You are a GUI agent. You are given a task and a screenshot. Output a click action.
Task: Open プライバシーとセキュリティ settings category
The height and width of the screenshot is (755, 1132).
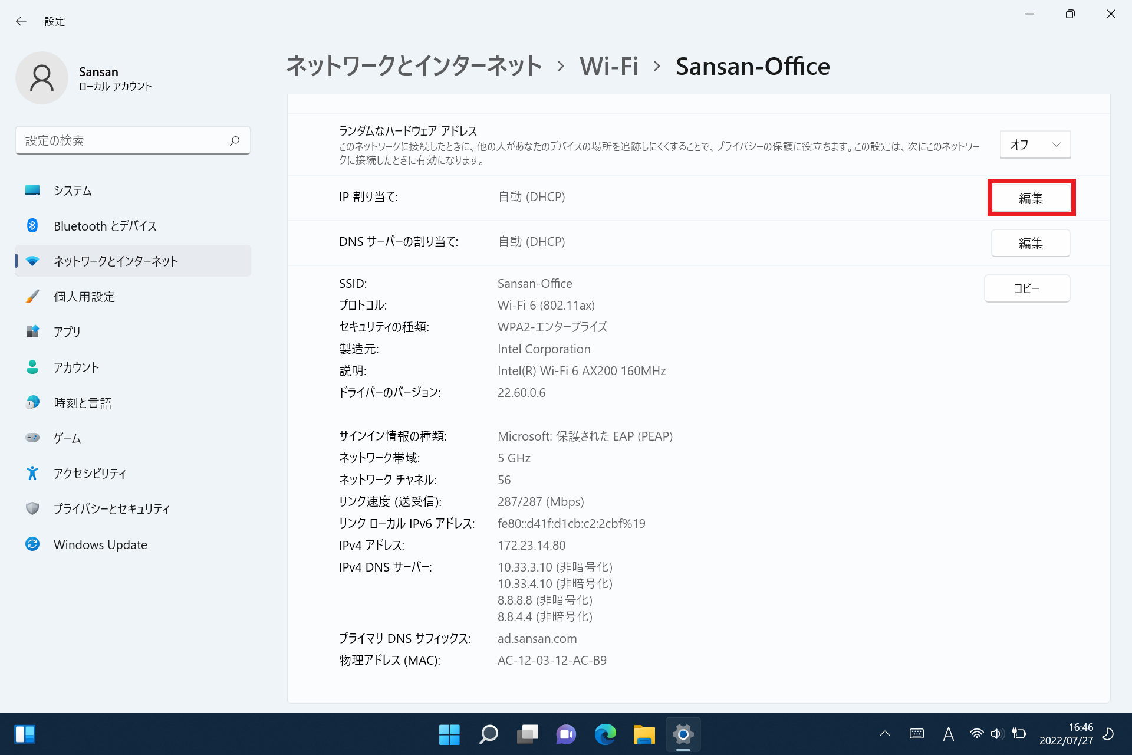click(133, 508)
